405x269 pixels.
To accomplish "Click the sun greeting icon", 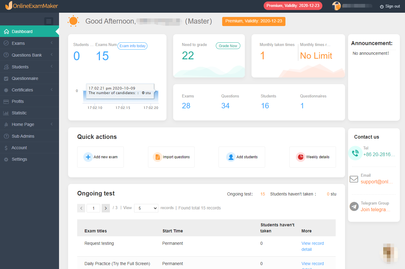I will pos(73,21).
